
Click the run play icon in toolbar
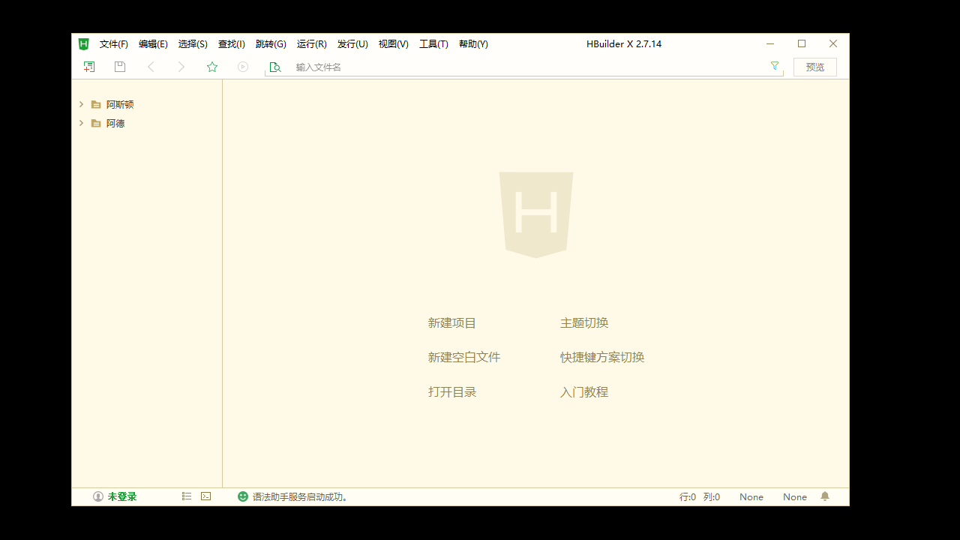click(x=243, y=67)
